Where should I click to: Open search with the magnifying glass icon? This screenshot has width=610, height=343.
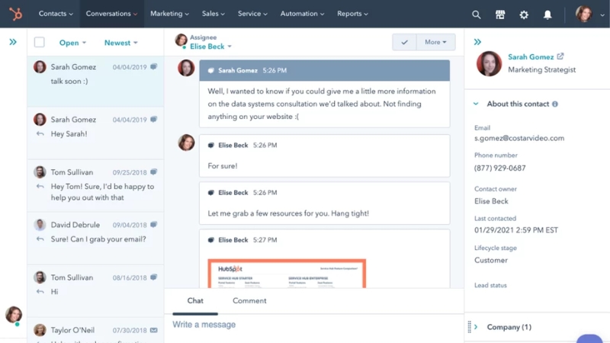tap(476, 14)
